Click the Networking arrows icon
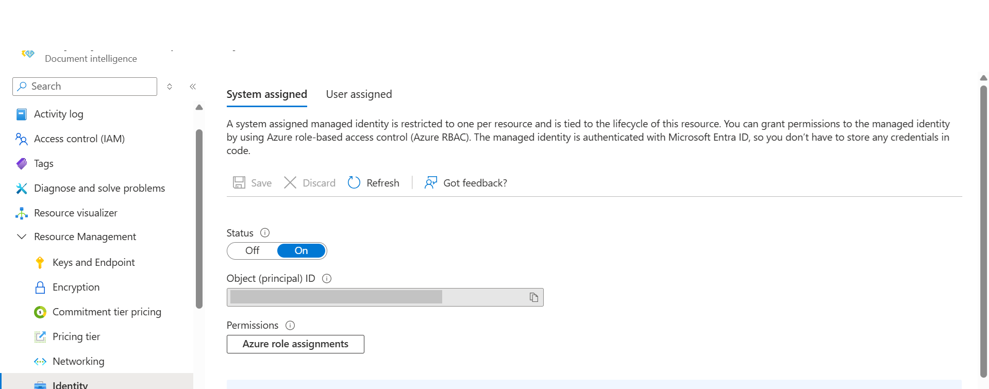989x389 pixels. [40, 362]
